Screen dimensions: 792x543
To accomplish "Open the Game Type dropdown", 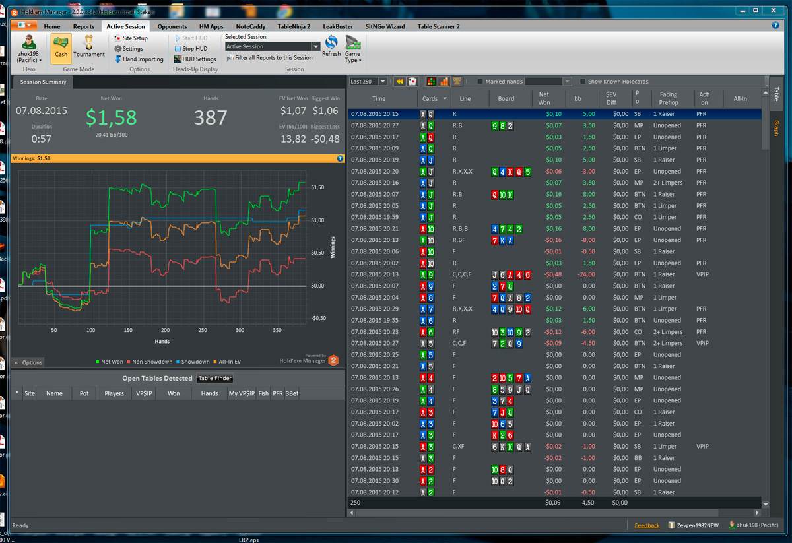I will [x=352, y=49].
